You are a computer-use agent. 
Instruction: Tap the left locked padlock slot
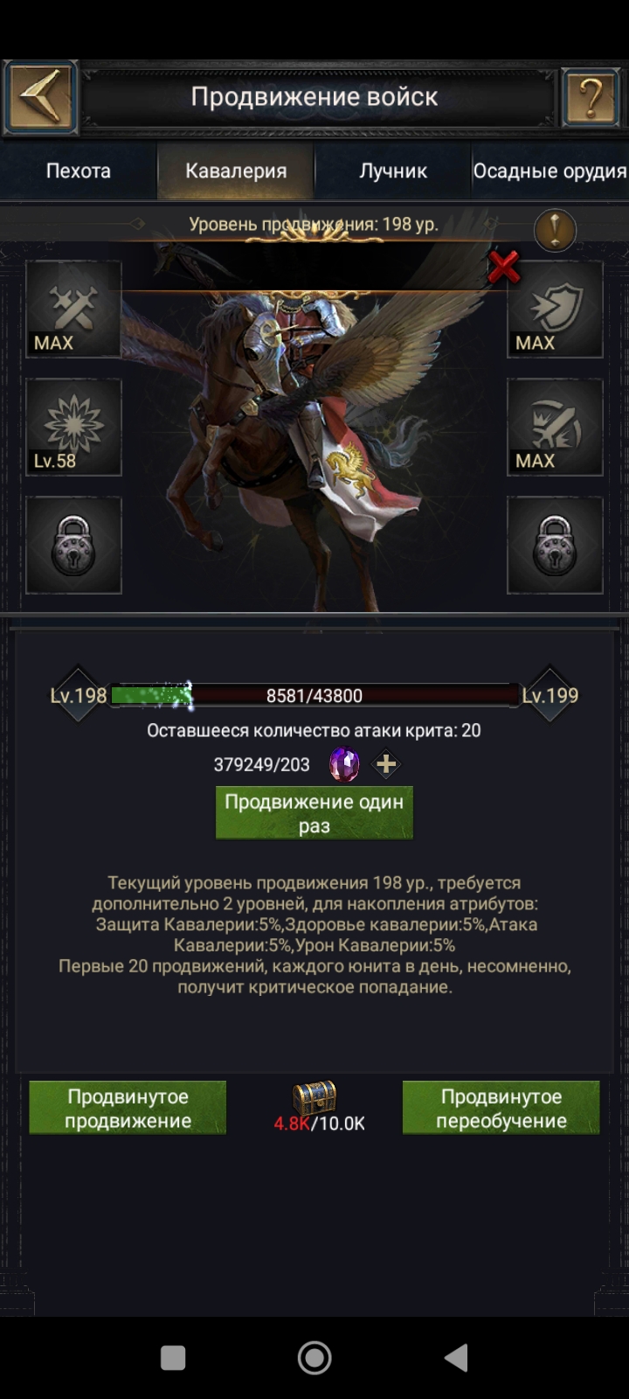(73, 546)
